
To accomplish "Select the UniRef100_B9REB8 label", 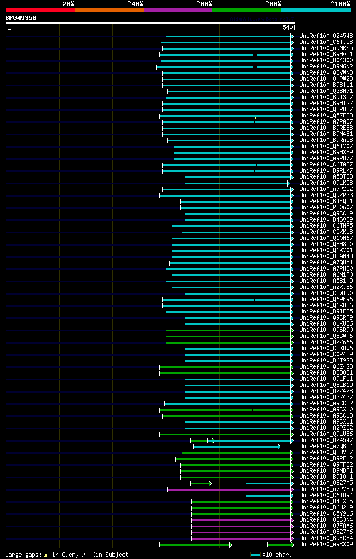I will pyautogui.click(x=326, y=128).
